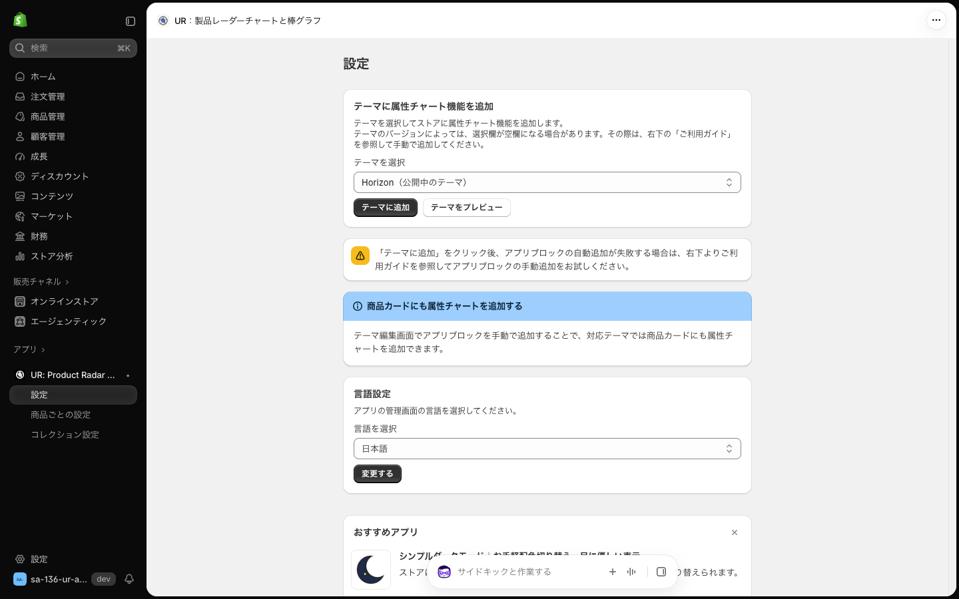Image resolution: width=959 pixels, height=599 pixels.
Task: Open notifications bell icon
Action: click(129, 579)
